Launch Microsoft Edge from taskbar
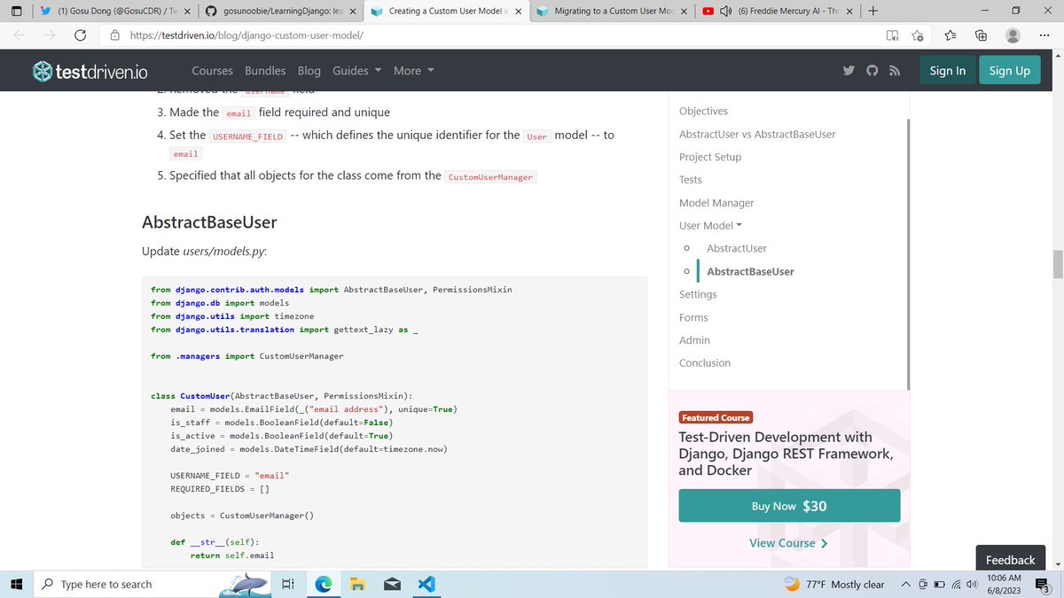1064x598 pixels. pos(324,584)
